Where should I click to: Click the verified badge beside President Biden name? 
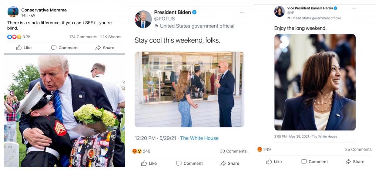(194, 12)
